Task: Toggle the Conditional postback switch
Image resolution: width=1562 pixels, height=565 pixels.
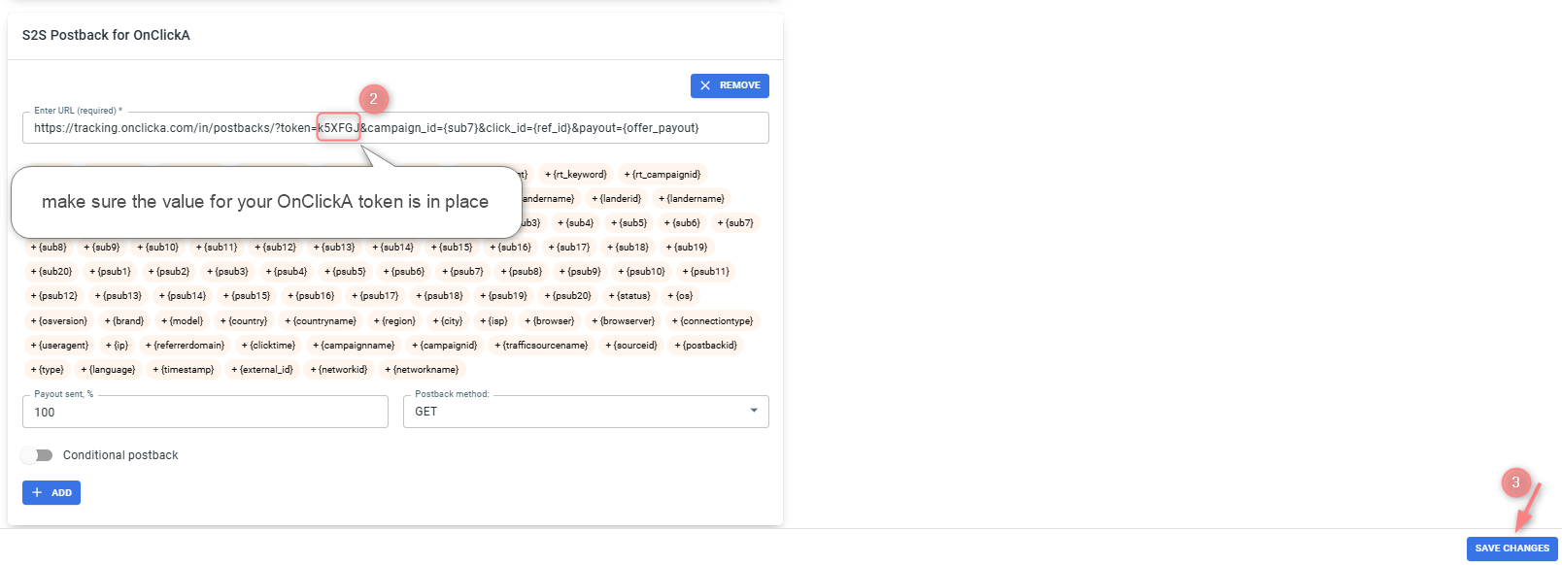Action: [x=37, y=455]
